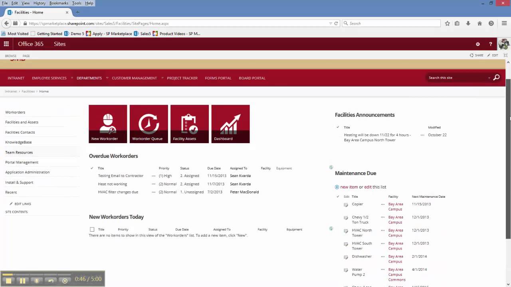Click the help question mark icon
Image resolution: width=511 pixels, height=287 pixels.
491,44
